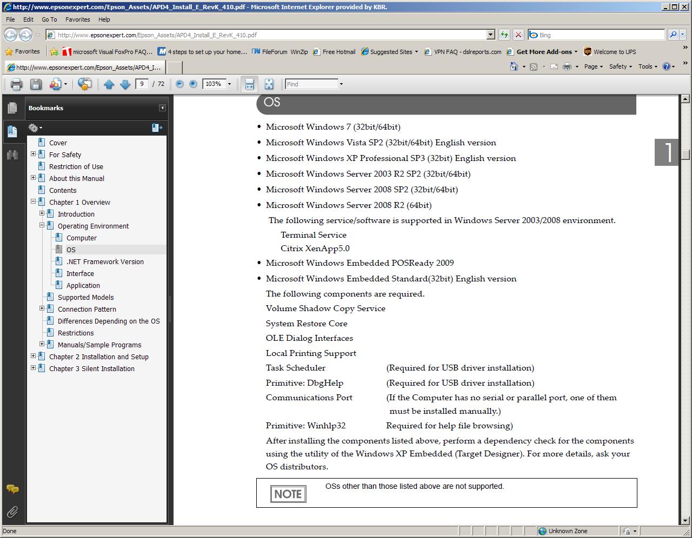This screenshot has height=538, width=692.
Task: Refresh the page with green arrows
Action: (504, 35)
